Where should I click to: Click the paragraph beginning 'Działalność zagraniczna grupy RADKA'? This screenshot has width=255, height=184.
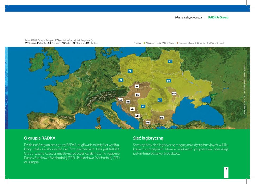pos(72,153)
